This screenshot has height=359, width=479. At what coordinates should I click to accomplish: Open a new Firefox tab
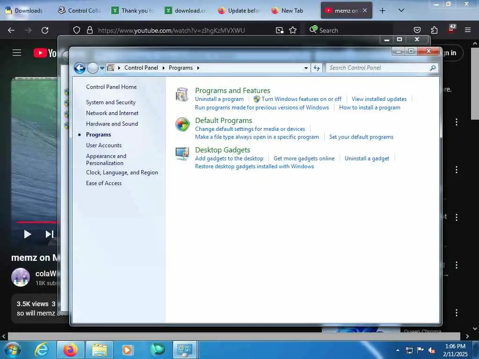point(382,10)
